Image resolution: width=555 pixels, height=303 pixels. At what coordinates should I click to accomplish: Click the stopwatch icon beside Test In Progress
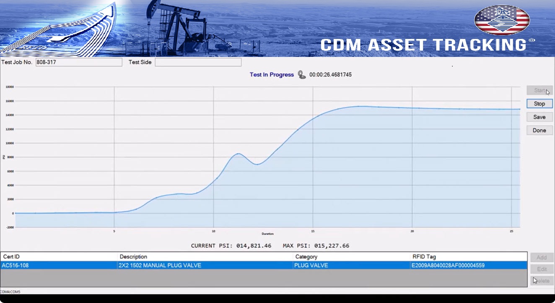point(302,75)
